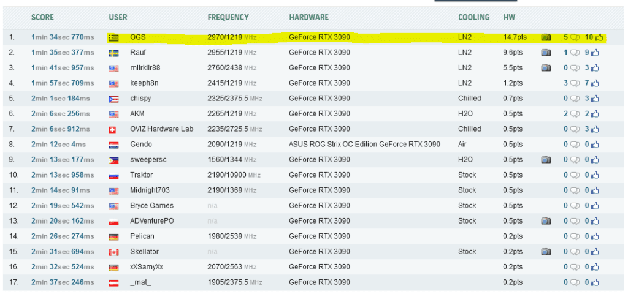Image resolution: width=628 pixels, height=294 pixels.
Task: Click Chilled cooling in chispy row
Action: (470, 99)
